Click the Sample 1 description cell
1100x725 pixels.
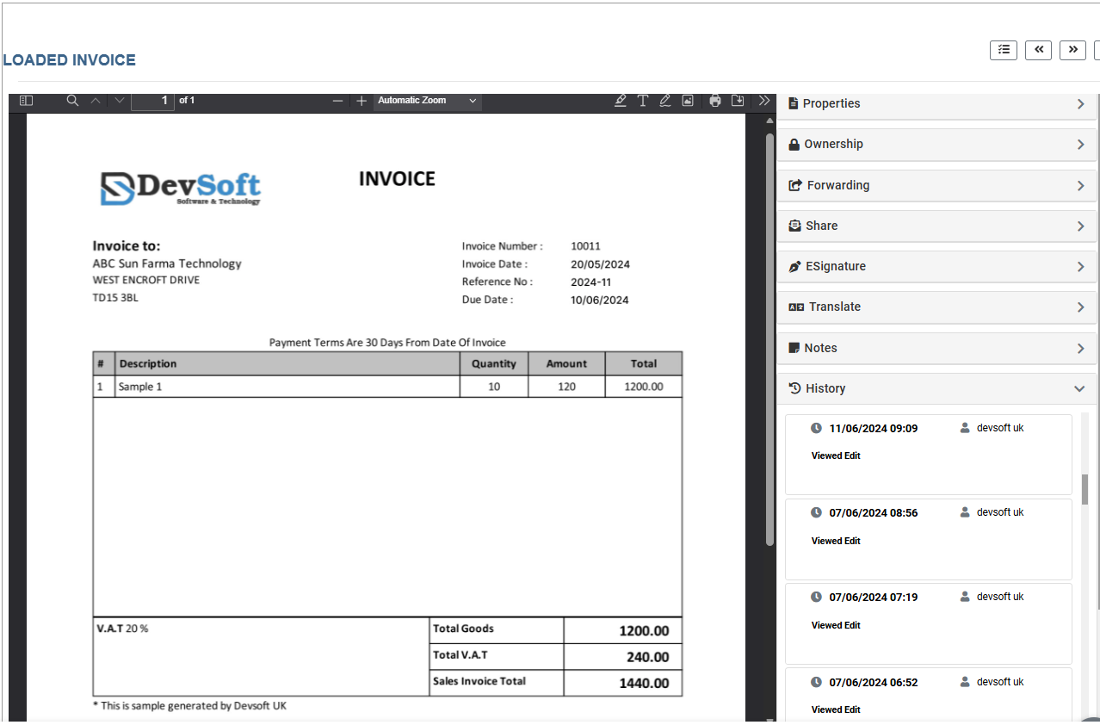(x=288, y=387)
